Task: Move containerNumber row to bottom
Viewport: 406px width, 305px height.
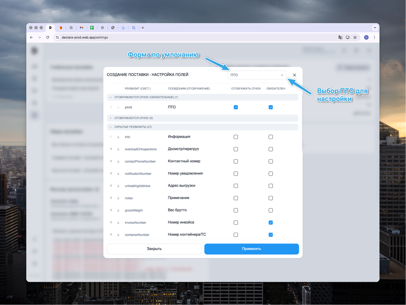Action: 118,234
